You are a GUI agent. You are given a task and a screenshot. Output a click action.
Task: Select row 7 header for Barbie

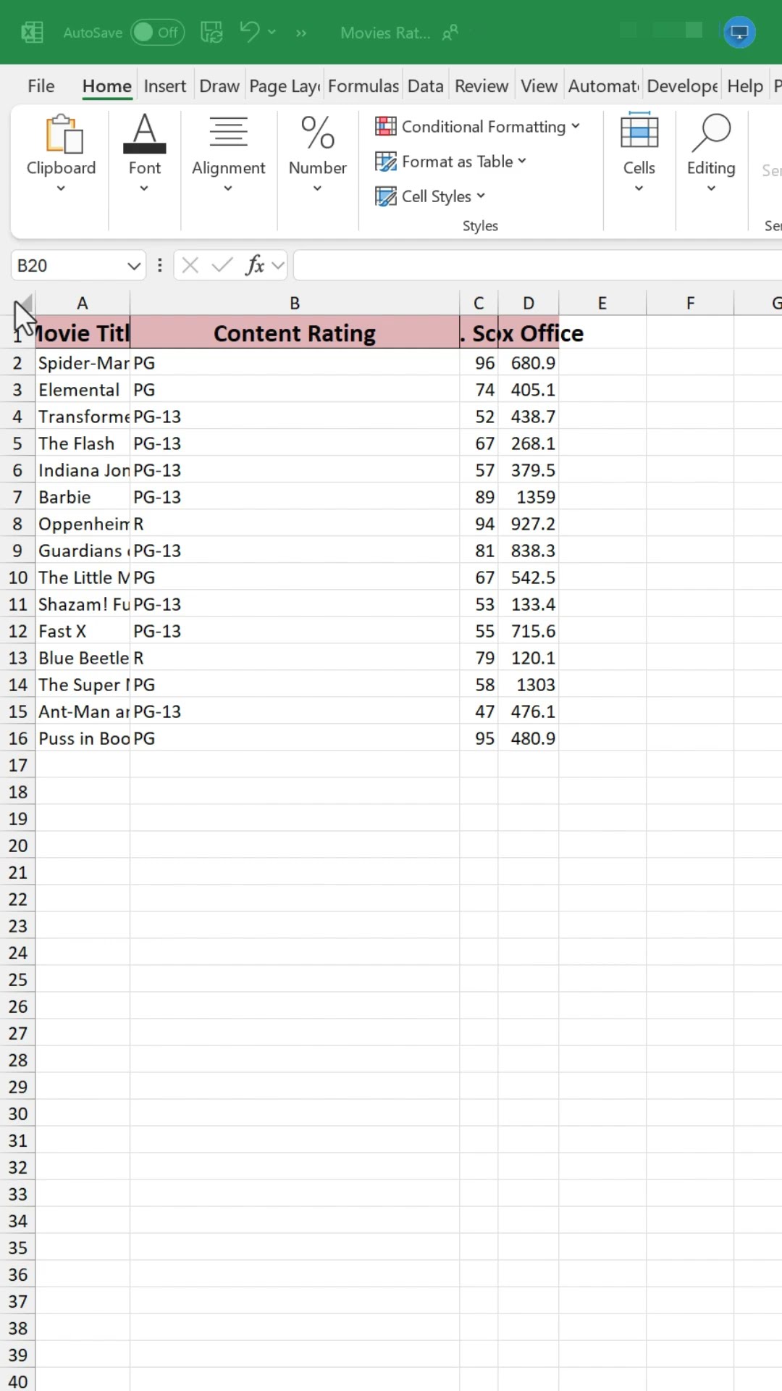click(17, 497)
